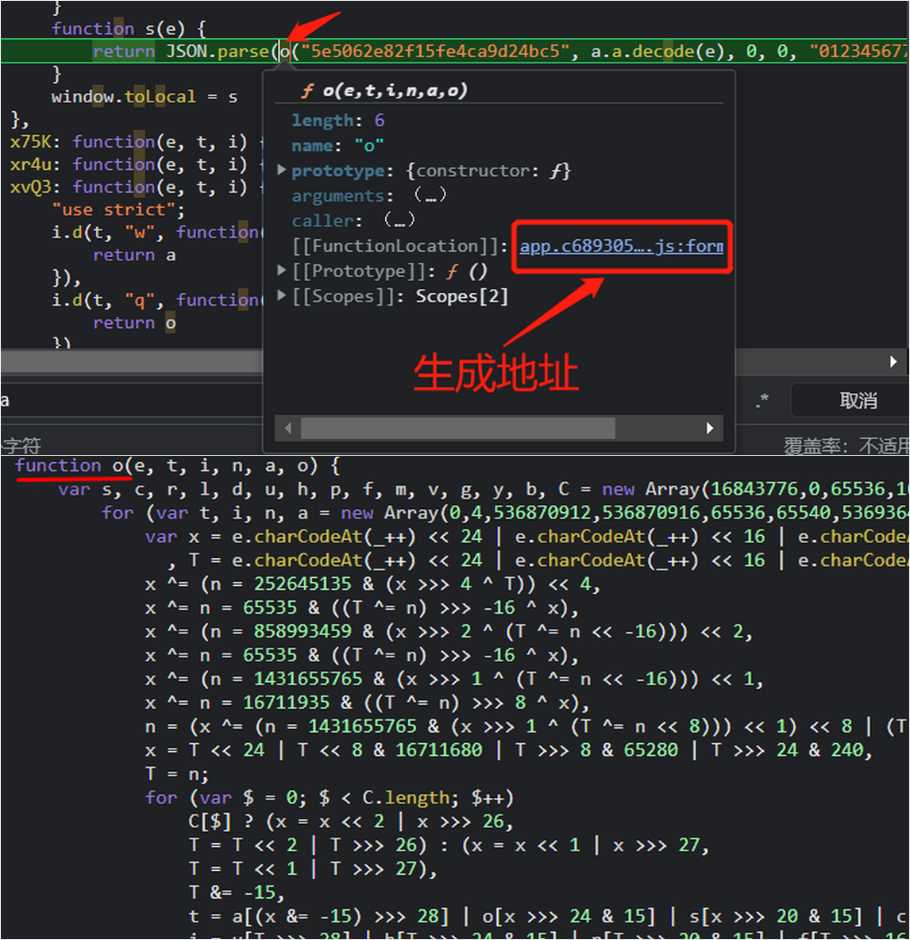910x940 pixels.
Task: Expand the prototype property
Action: [283, 170]
